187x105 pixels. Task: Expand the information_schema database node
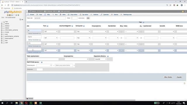pyautogui.click(x=2, y=30)
